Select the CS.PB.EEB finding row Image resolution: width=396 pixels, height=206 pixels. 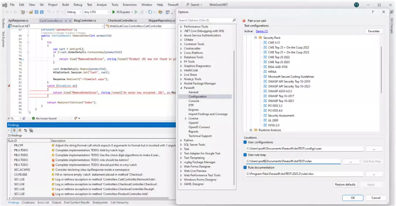[x=92, y=175]
